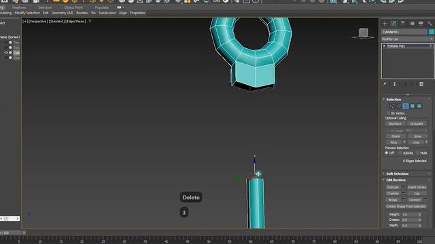The height and width of the screenshot is (244, 435).
Task: Click the timeline frame slider
Action: (x=11, y=232)
